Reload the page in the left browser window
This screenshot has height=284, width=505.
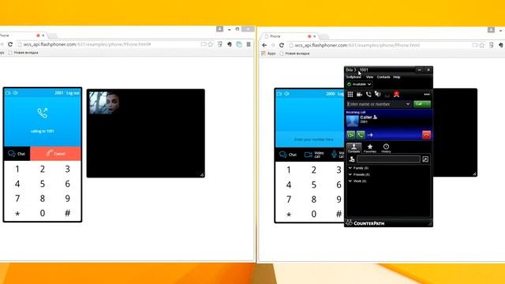10,44
